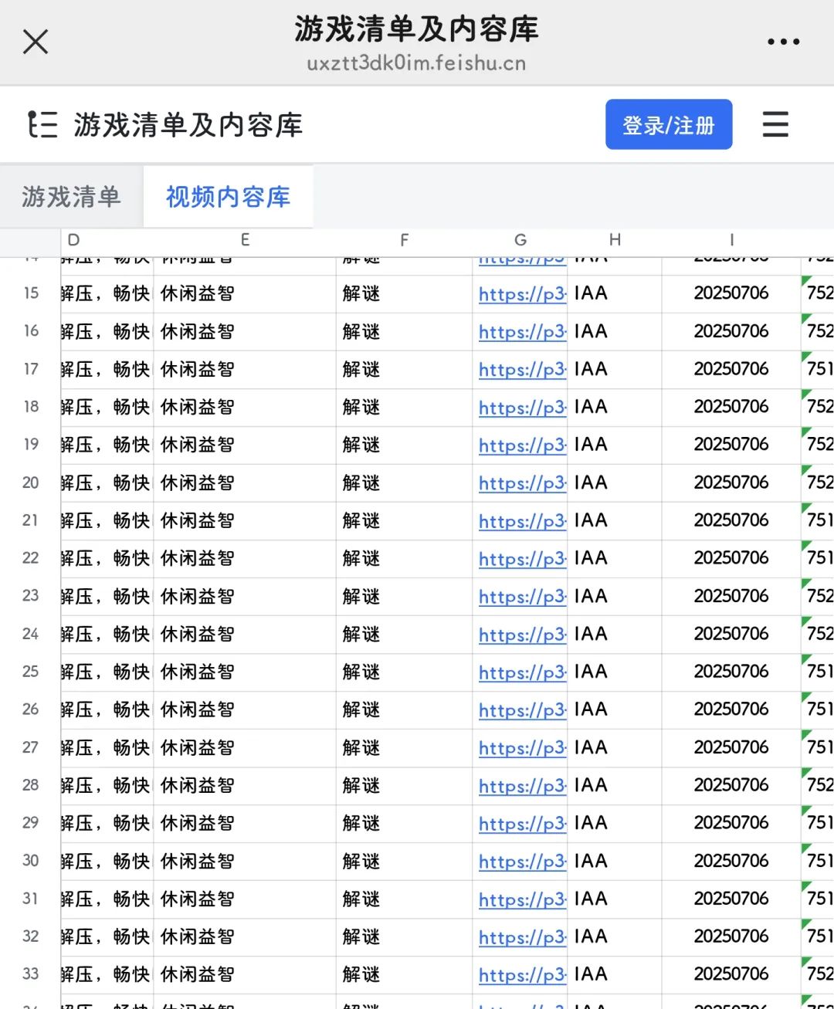Select the 解压，畅快 cell in row 29
The width and height of the screenshot is (834, 1009).
point(107,823)
